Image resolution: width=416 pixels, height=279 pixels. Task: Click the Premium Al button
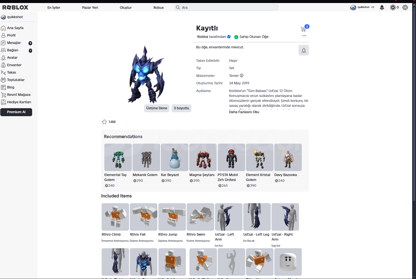click(16, 112)
